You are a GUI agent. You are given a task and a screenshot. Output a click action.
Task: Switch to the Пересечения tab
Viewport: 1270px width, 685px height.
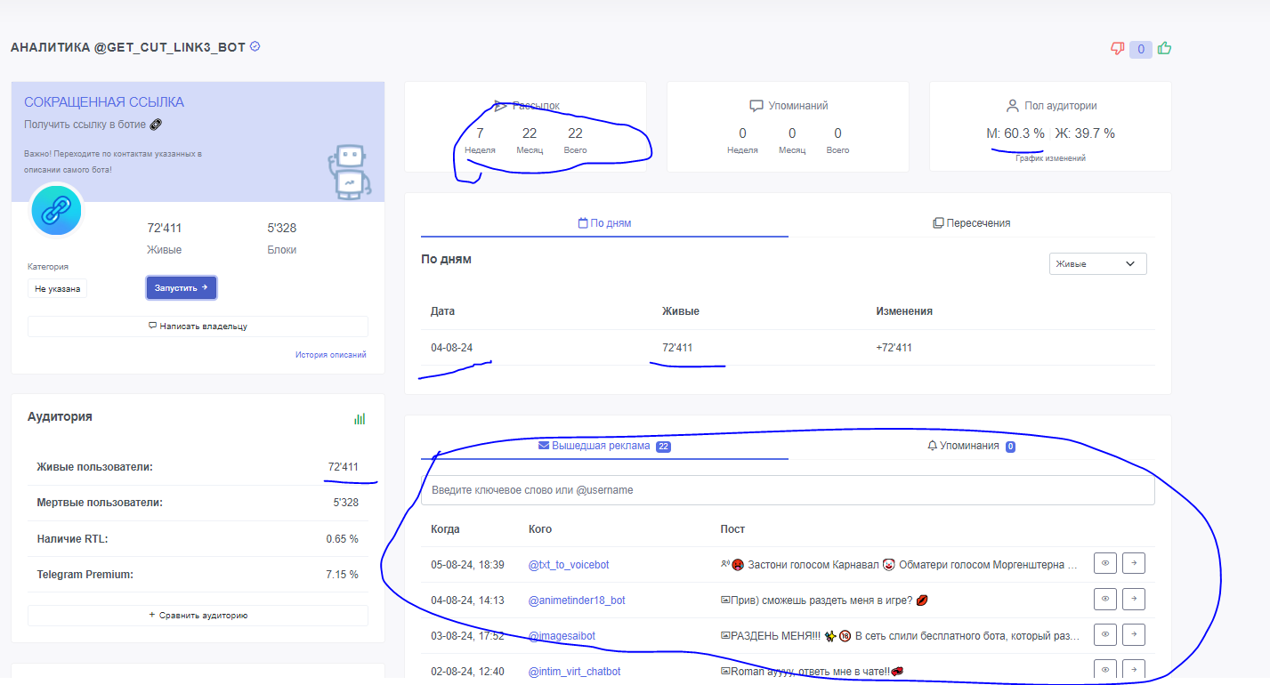pyautogui.click(x=971, y=223)
